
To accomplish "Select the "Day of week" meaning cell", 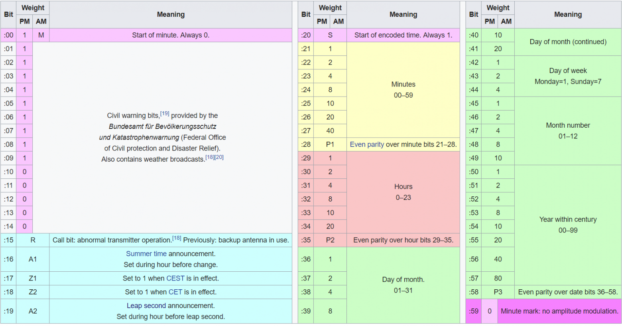I will [x=568, y=76].
